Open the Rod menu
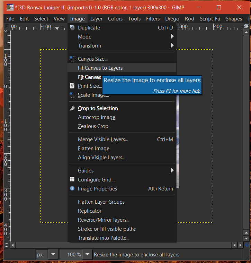Screen dimensions: 251x263 [x=189, y=19]
